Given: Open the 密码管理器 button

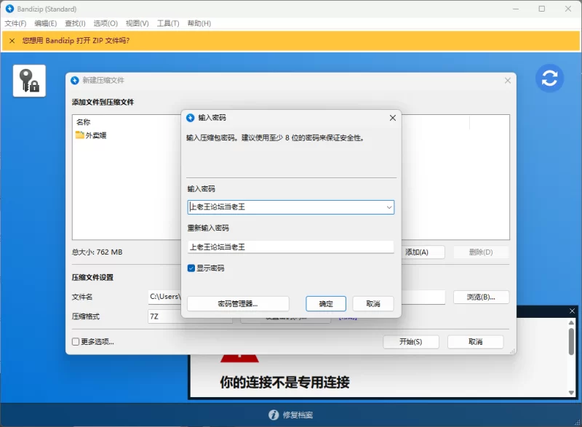Looking at the screenshot, I should point(238,304).
